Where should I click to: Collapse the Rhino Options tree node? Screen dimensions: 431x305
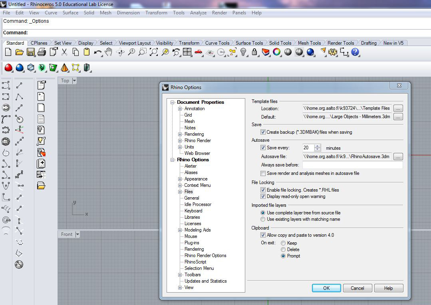(173, 160)
